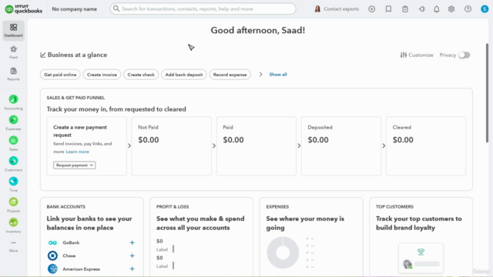The image size is (493, 277).
Task: Open the Request payment dropdown
Action: pos(75,165)
